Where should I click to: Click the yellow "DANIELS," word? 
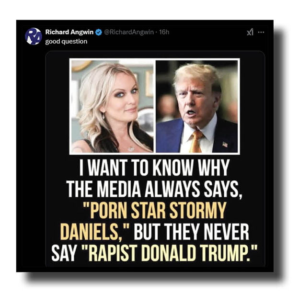click(x=92, y=232)
